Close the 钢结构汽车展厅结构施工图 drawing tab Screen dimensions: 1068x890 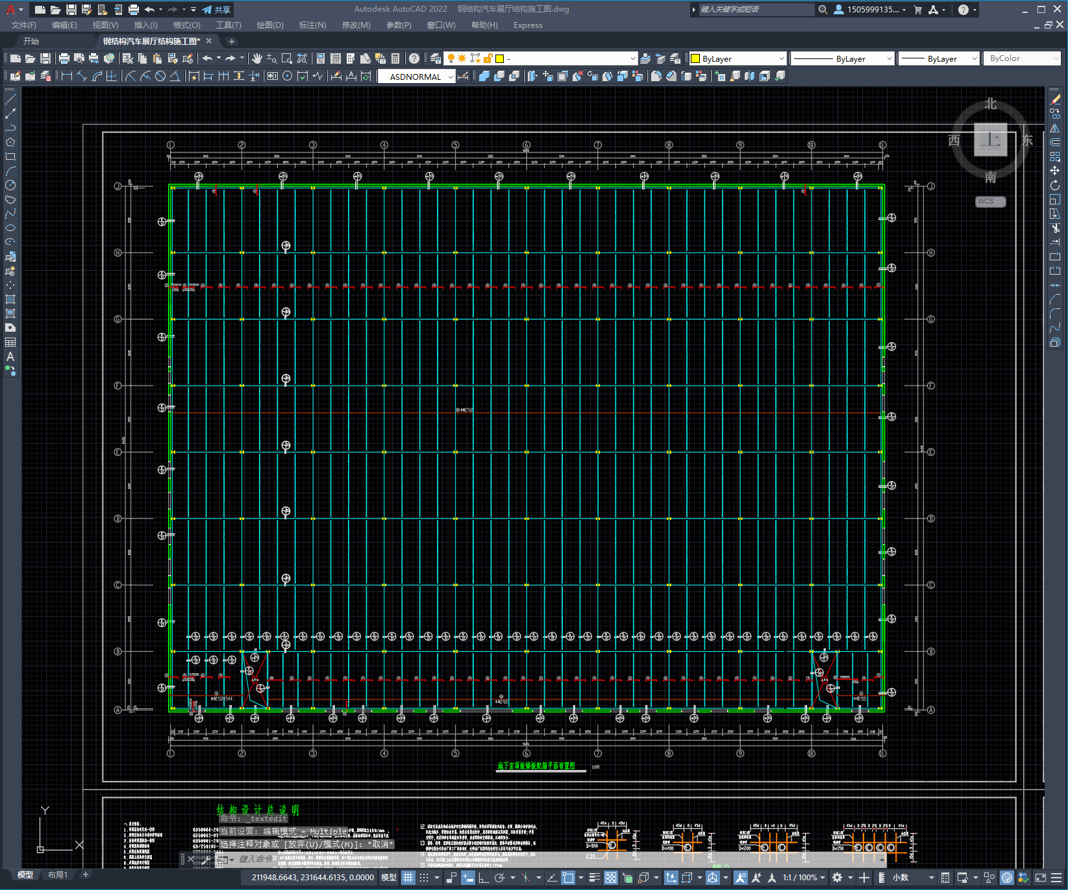208,41
